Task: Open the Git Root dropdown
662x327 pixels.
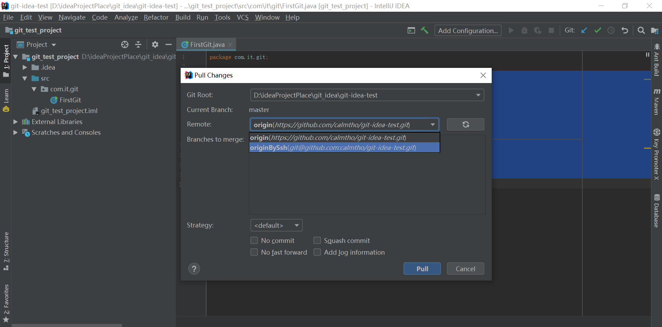Action: pyautogui.click(x=367, y=95)
